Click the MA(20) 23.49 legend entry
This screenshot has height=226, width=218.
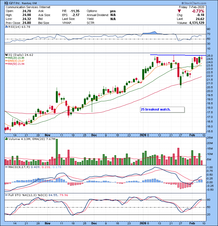coord(14,58)
